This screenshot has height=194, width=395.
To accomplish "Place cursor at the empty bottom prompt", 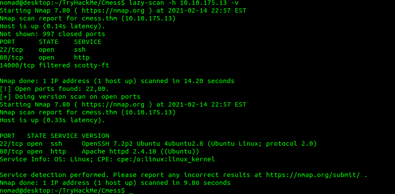I will pos(130,191).
